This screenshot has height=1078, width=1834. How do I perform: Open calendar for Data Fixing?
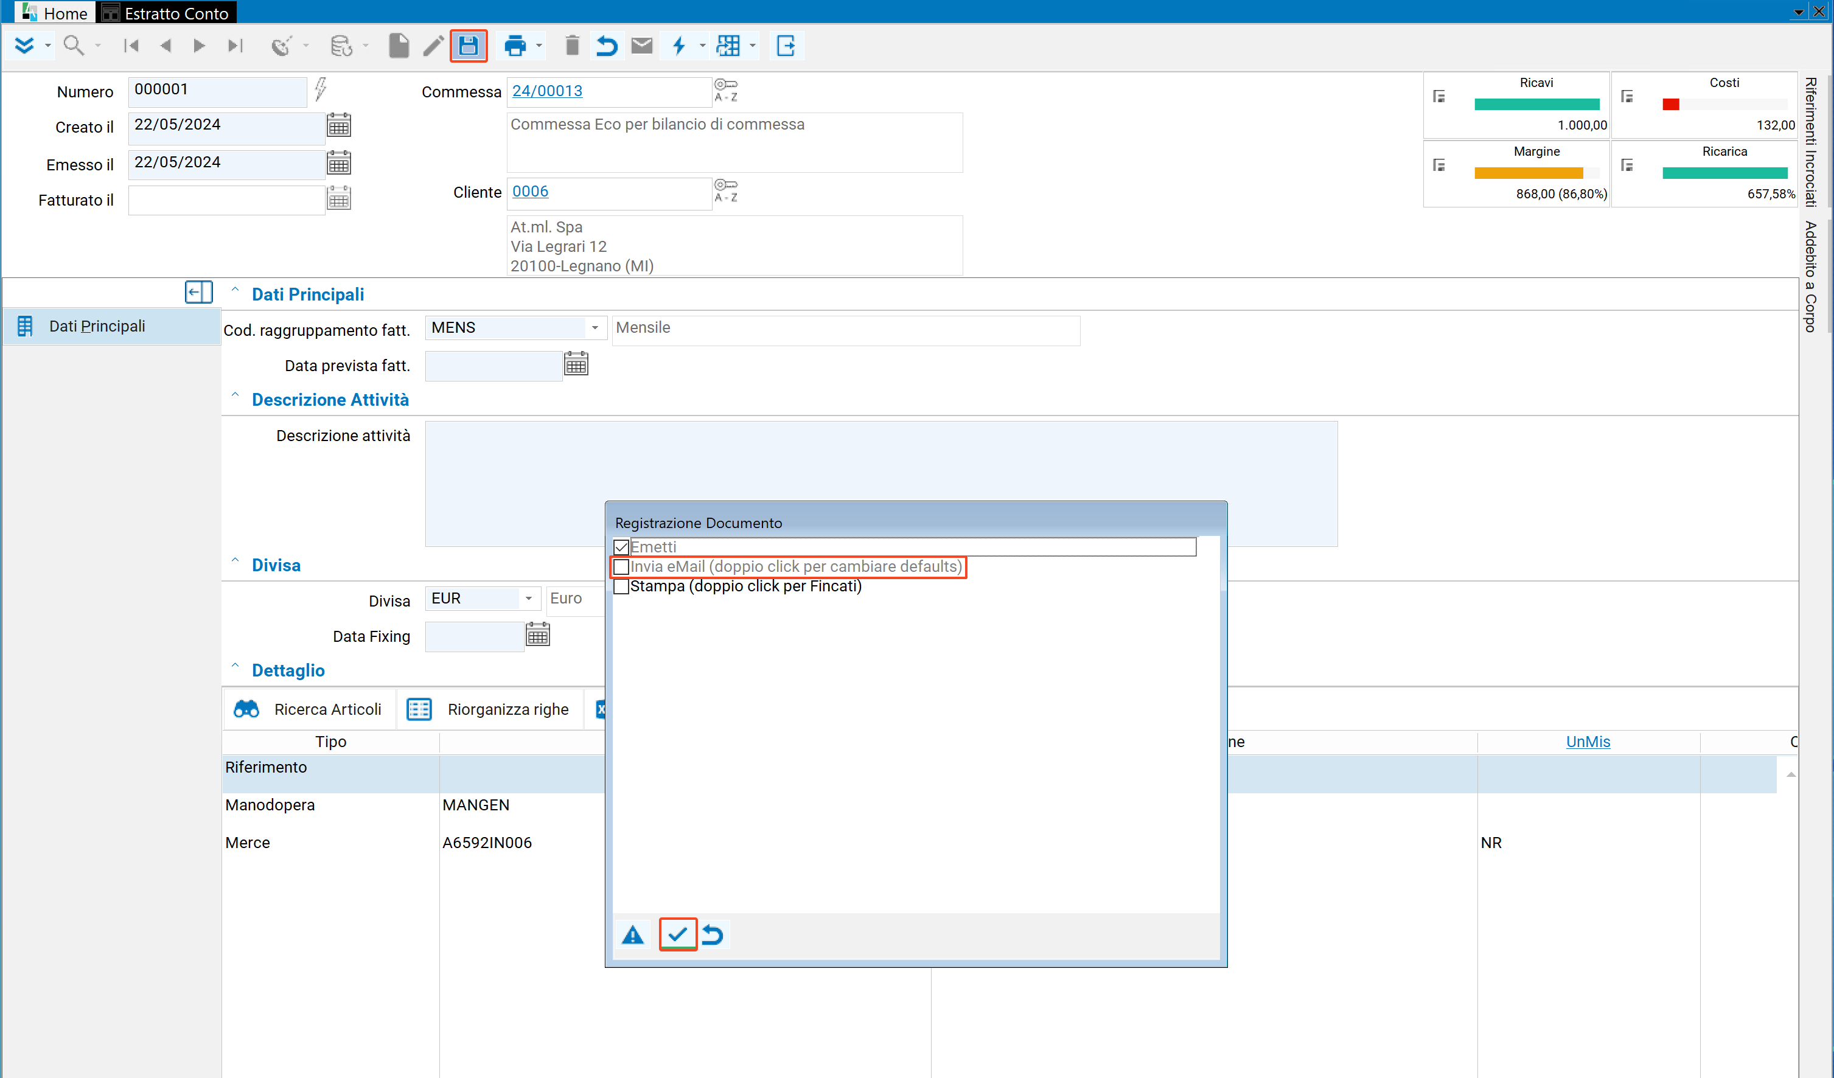pos(538,635)
